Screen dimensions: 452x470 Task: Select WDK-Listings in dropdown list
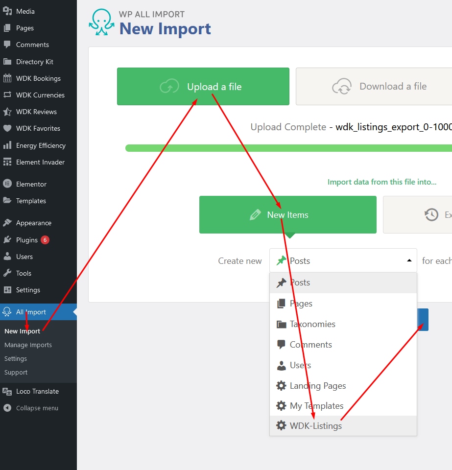343,425
